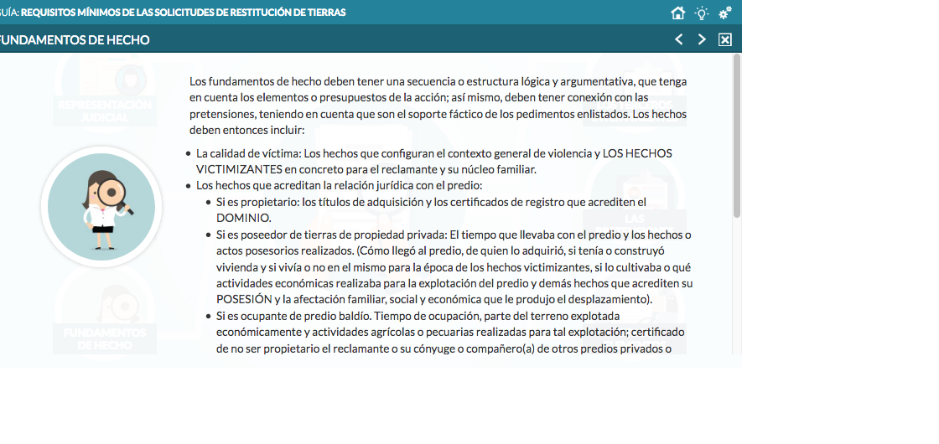Click the faded 'Representación Judicial' background item
Image resolution: width=939 pixels, height=444 pixels.
click(105, 110)
